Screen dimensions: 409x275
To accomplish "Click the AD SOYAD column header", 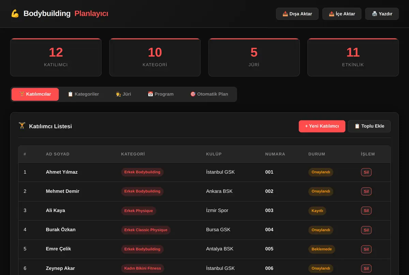I will point(58,154).
